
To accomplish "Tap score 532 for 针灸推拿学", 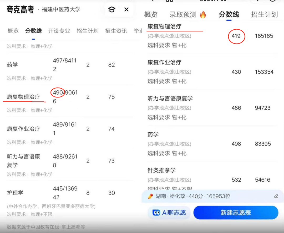I will [x=236, y=180].
